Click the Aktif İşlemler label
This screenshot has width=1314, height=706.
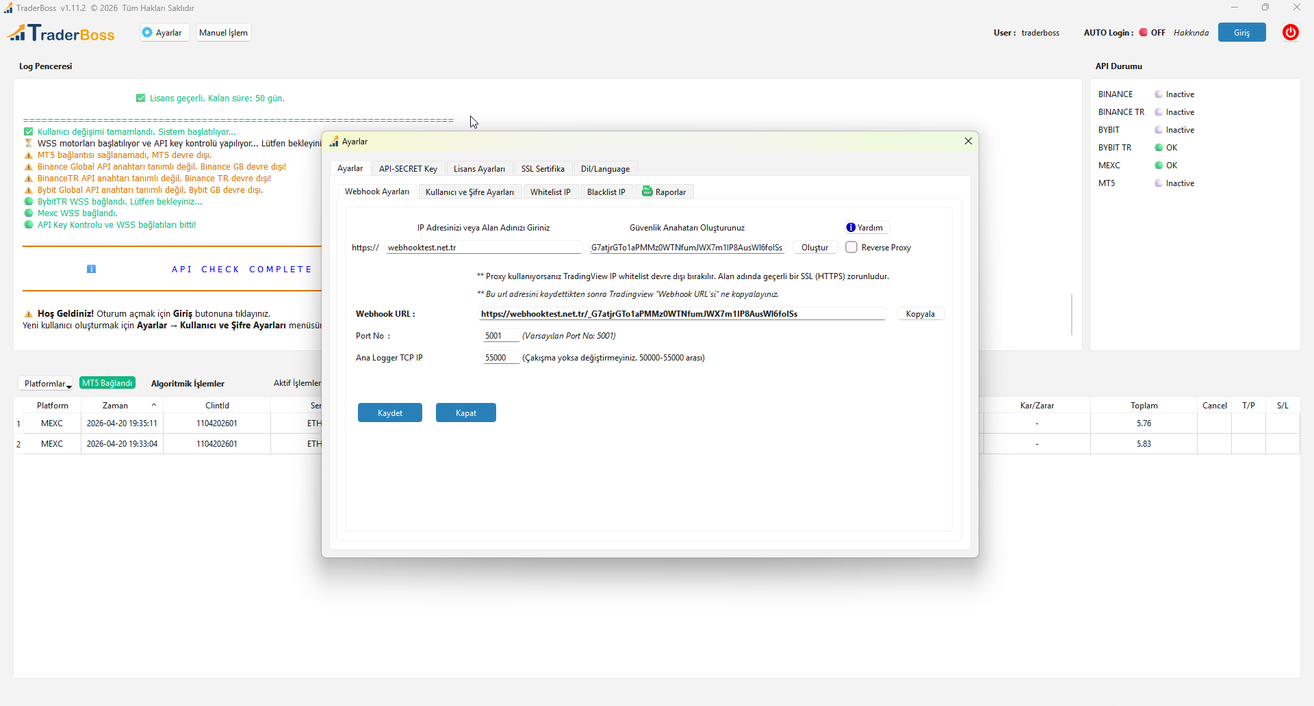(x=297, y=383)
